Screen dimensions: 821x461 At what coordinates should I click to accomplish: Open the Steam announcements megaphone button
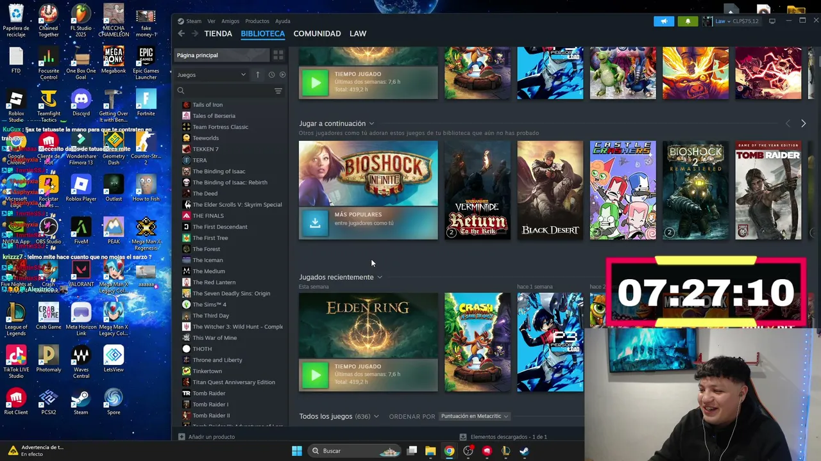pos(664,21)
